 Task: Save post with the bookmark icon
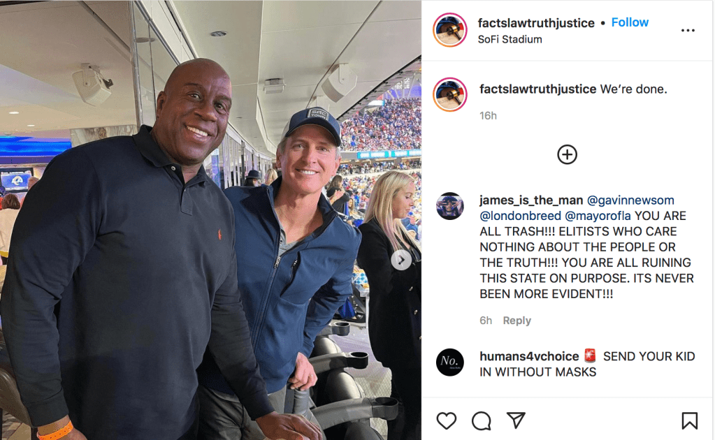coord(689,420)
